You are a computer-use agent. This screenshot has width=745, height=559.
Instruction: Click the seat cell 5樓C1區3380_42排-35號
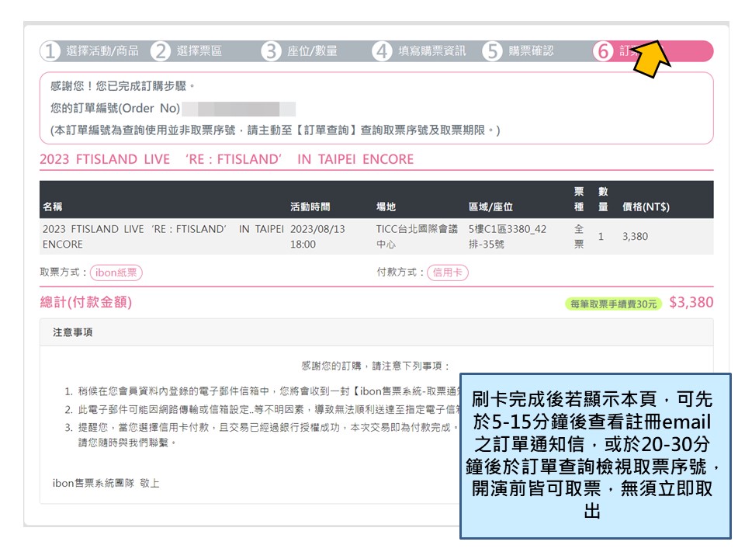point(508,236)
